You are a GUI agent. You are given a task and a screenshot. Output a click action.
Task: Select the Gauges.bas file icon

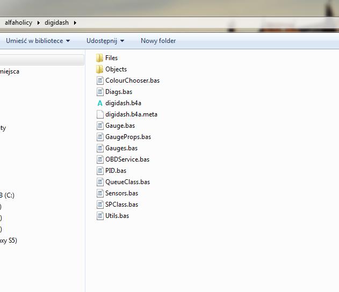pyautogui.click(x=100, y=148)
